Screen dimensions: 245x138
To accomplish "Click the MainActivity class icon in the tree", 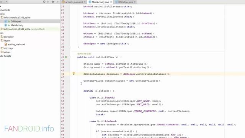I will tap(6, 25).
